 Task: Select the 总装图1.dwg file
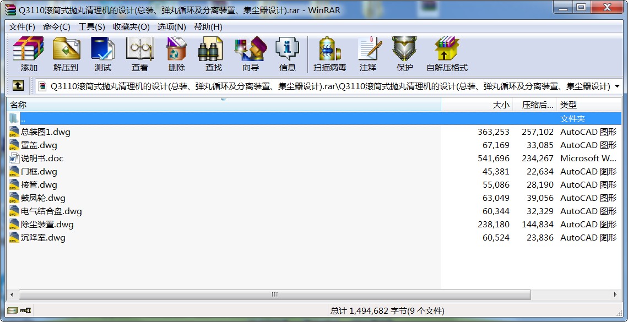45,132
